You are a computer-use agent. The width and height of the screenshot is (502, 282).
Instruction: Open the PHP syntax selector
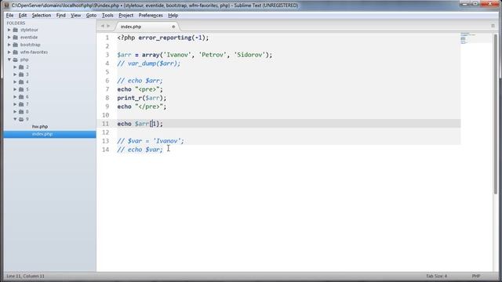476,276
